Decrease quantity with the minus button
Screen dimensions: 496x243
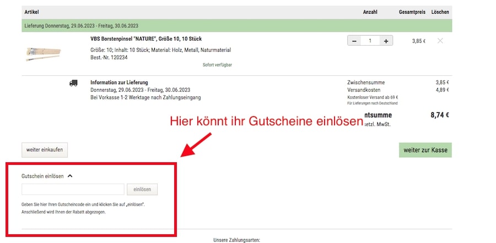(x=354, y=41)
